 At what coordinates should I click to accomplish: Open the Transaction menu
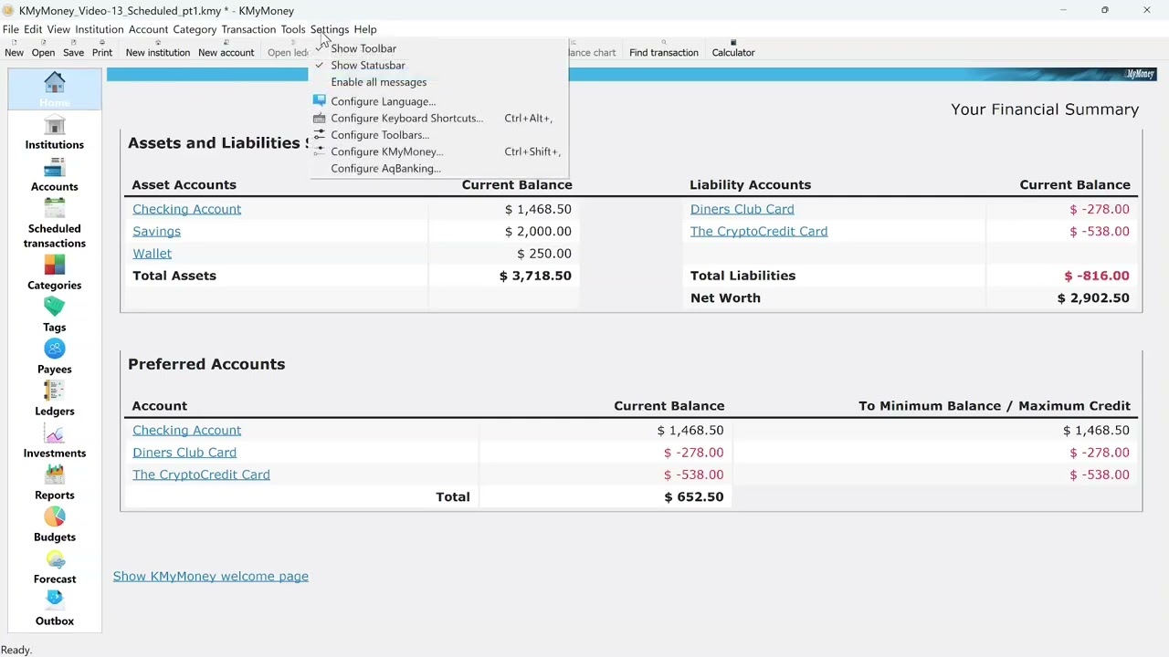(248, 29)
